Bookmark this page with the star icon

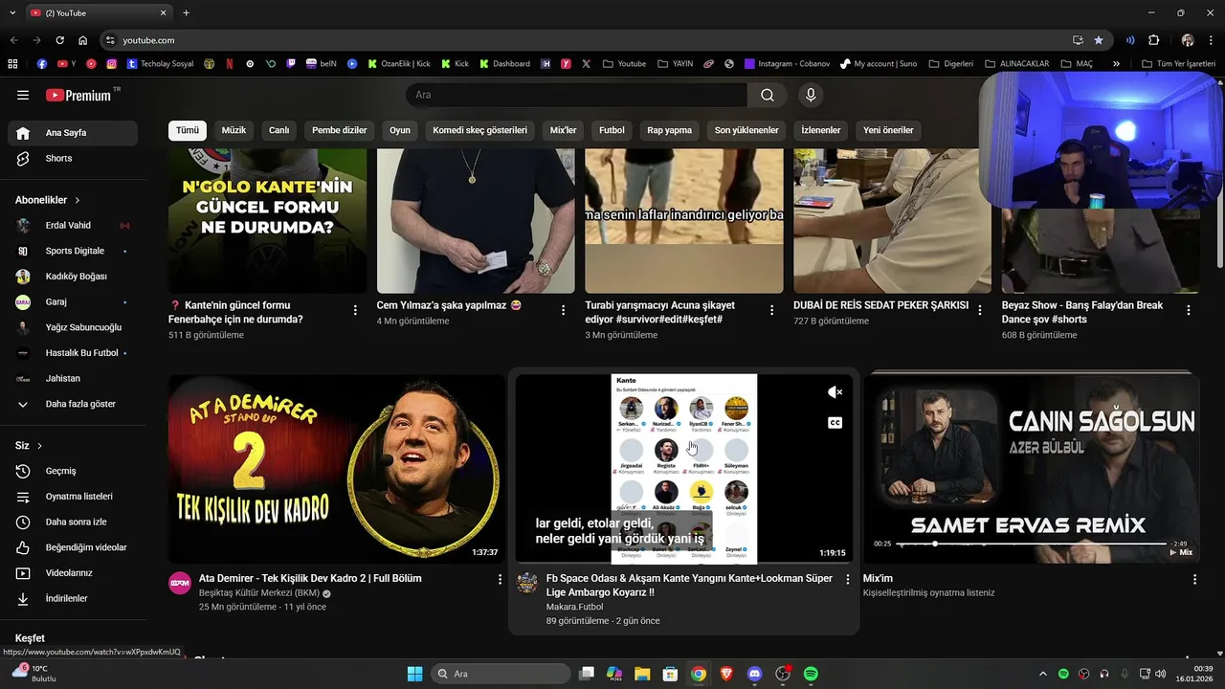(1099, 40)
